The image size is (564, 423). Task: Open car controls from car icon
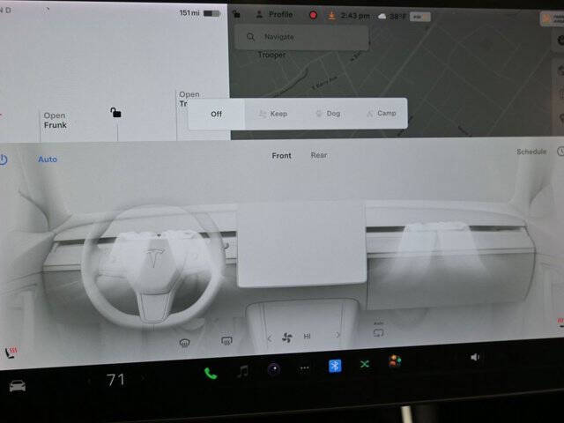pyautogui.click(x=17, y=386)
